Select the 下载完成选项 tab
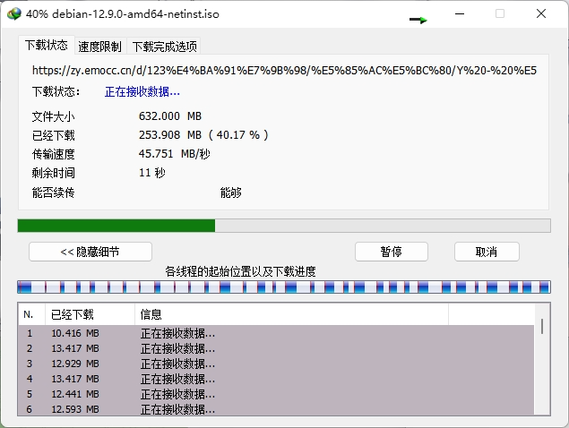The height and width of the screenshot is (428, 569). 164,47
